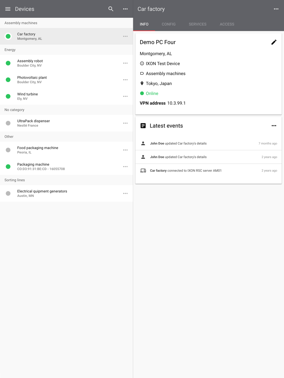The height and width of the screenshot is (378, 284).
Task: Click the Latest events list icon
Action: (x=143, y=126)
